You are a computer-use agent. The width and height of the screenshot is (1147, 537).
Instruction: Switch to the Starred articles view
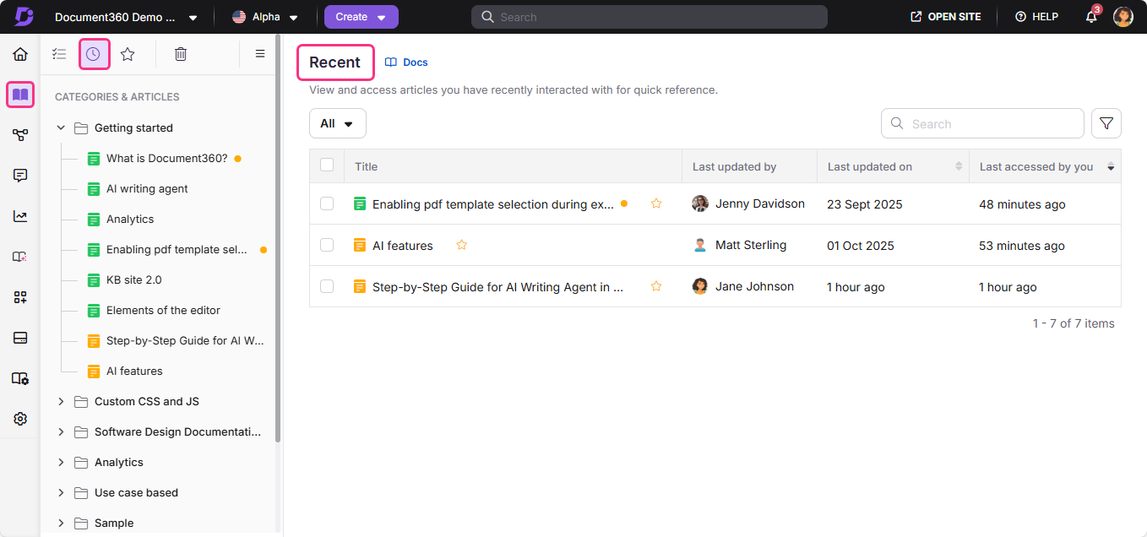point(128,53)
